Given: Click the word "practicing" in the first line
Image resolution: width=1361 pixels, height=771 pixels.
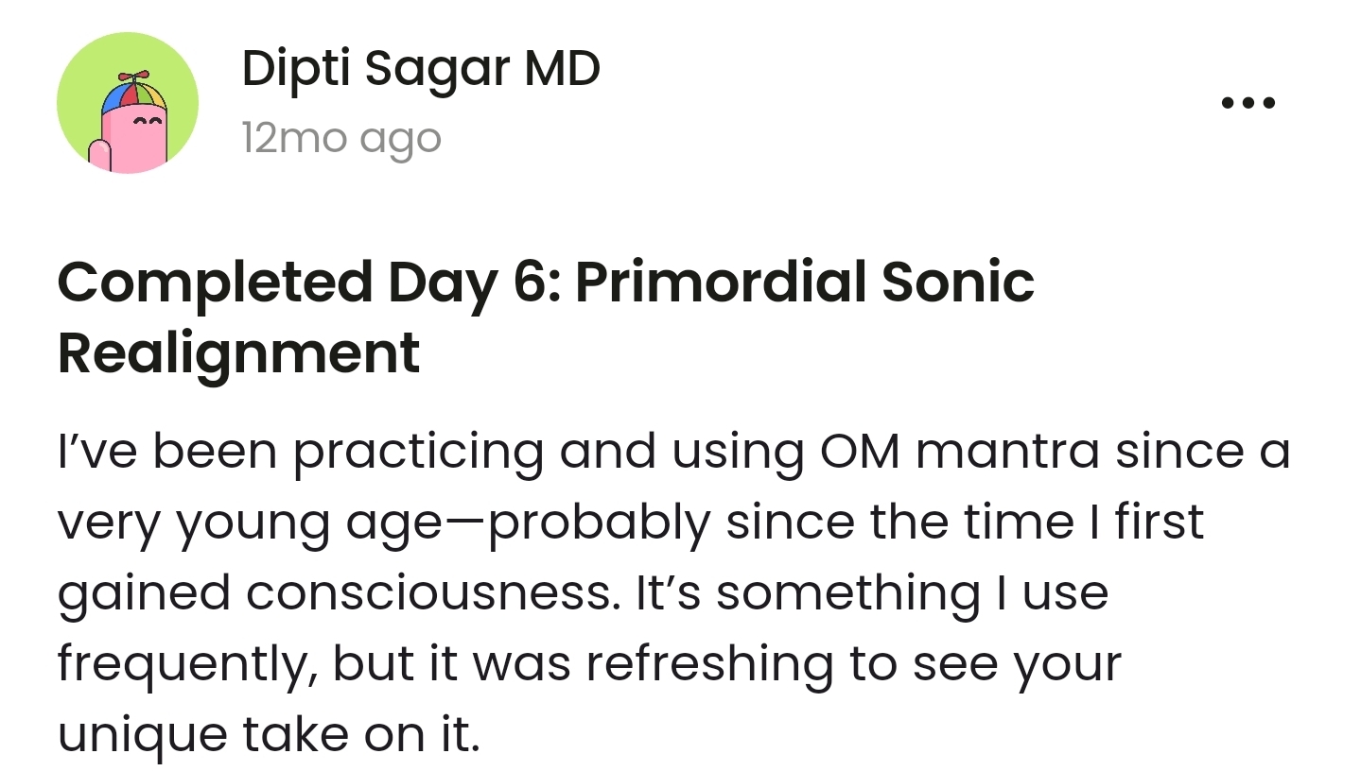Looking at the screenshot, I should tap(417, 451).
